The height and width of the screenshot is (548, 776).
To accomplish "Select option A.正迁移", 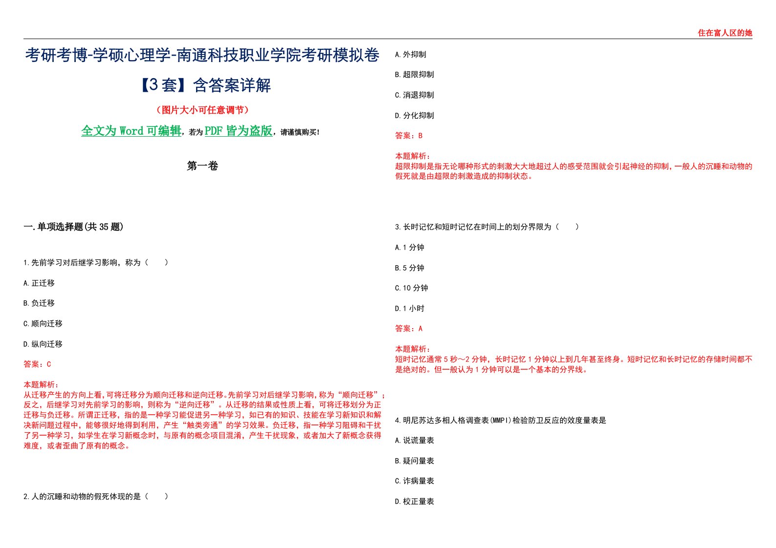I will pyautogui.click(x=39, y=283).
